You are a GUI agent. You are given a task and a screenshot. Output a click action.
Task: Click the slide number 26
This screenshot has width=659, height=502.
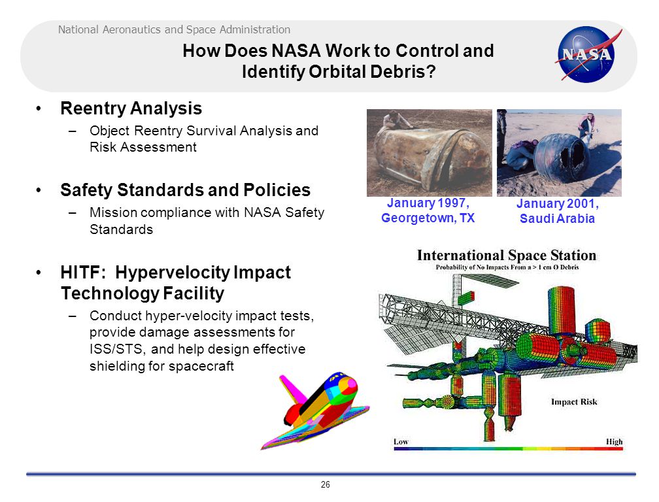point(326,485)
